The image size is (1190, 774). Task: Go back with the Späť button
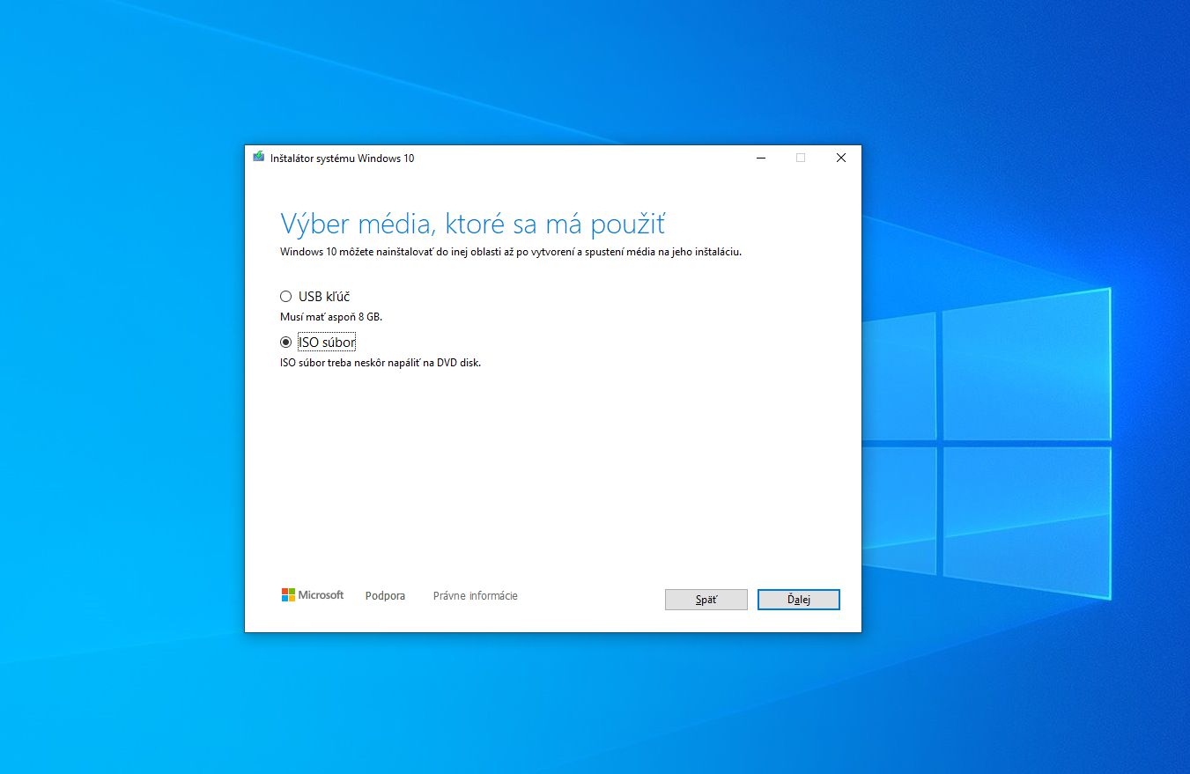706,600
